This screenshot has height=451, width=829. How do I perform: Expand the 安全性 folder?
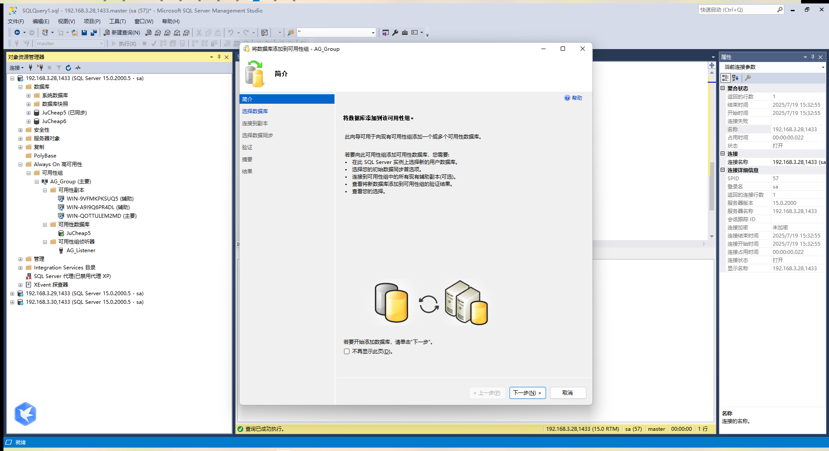[20, 130]
